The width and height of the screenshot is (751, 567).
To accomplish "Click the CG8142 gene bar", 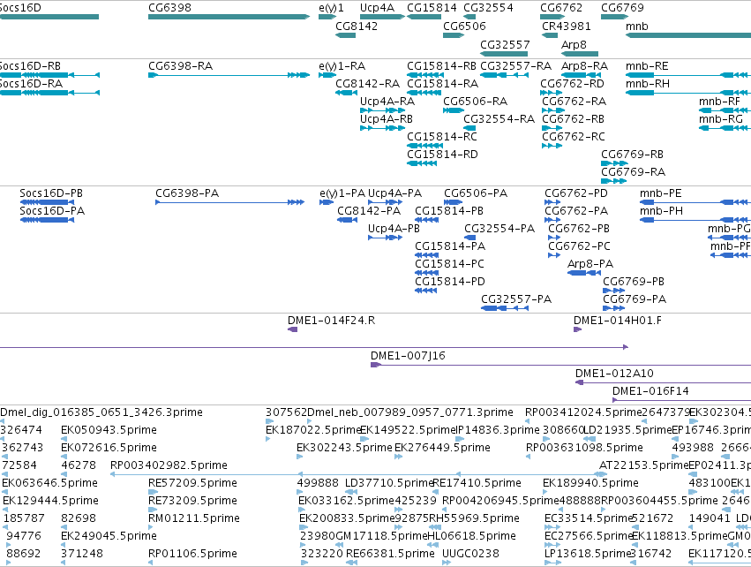I will pyautogui.click(x=345, y=35).
